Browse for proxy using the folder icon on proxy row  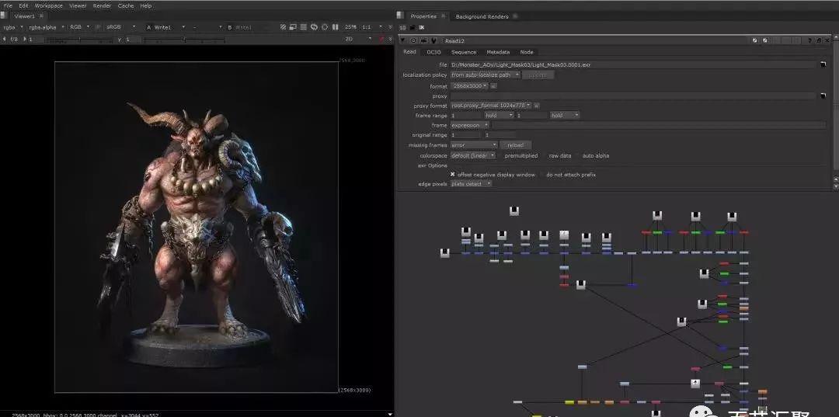click(x=823, y=96)
